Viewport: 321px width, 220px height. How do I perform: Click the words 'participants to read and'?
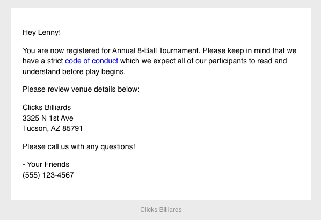[247, 61]
